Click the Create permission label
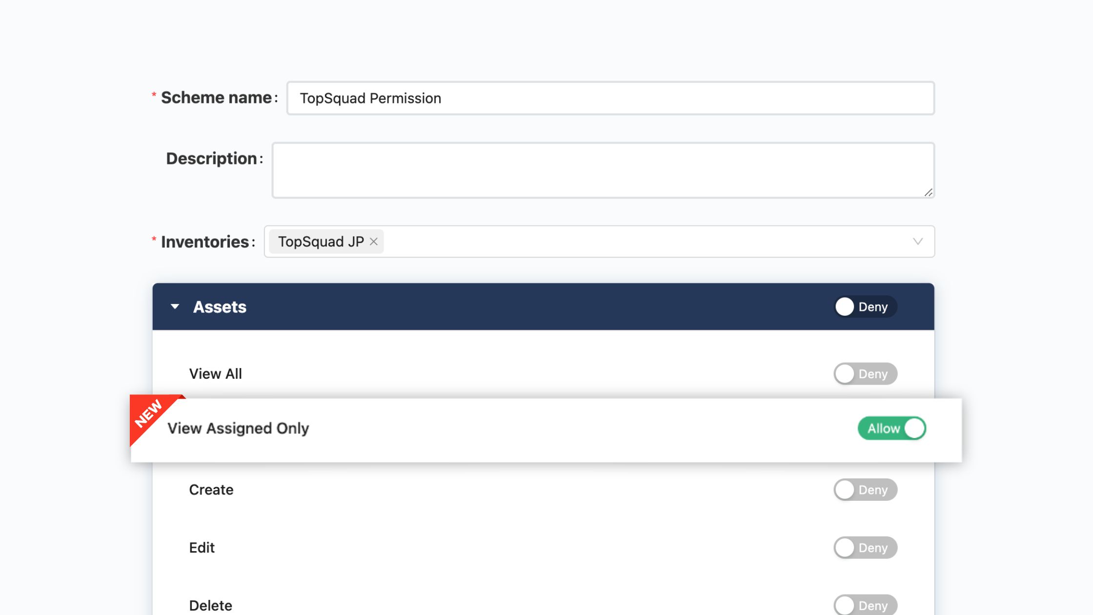This screenshot has width=1093, height=615. [x=211, y=490]
